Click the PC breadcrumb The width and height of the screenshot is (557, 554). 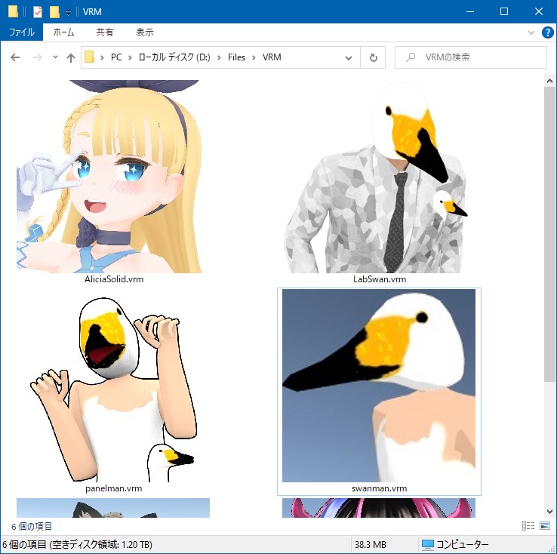[116, 57]
